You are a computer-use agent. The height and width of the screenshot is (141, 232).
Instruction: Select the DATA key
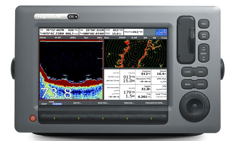click(201, 72)
